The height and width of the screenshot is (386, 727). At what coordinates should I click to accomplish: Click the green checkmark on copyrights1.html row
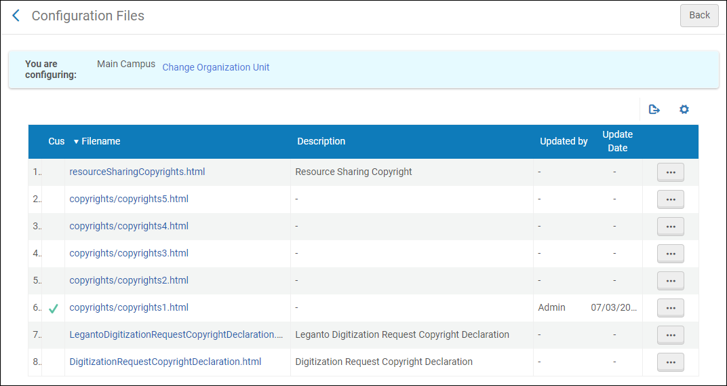pos(54,308)
